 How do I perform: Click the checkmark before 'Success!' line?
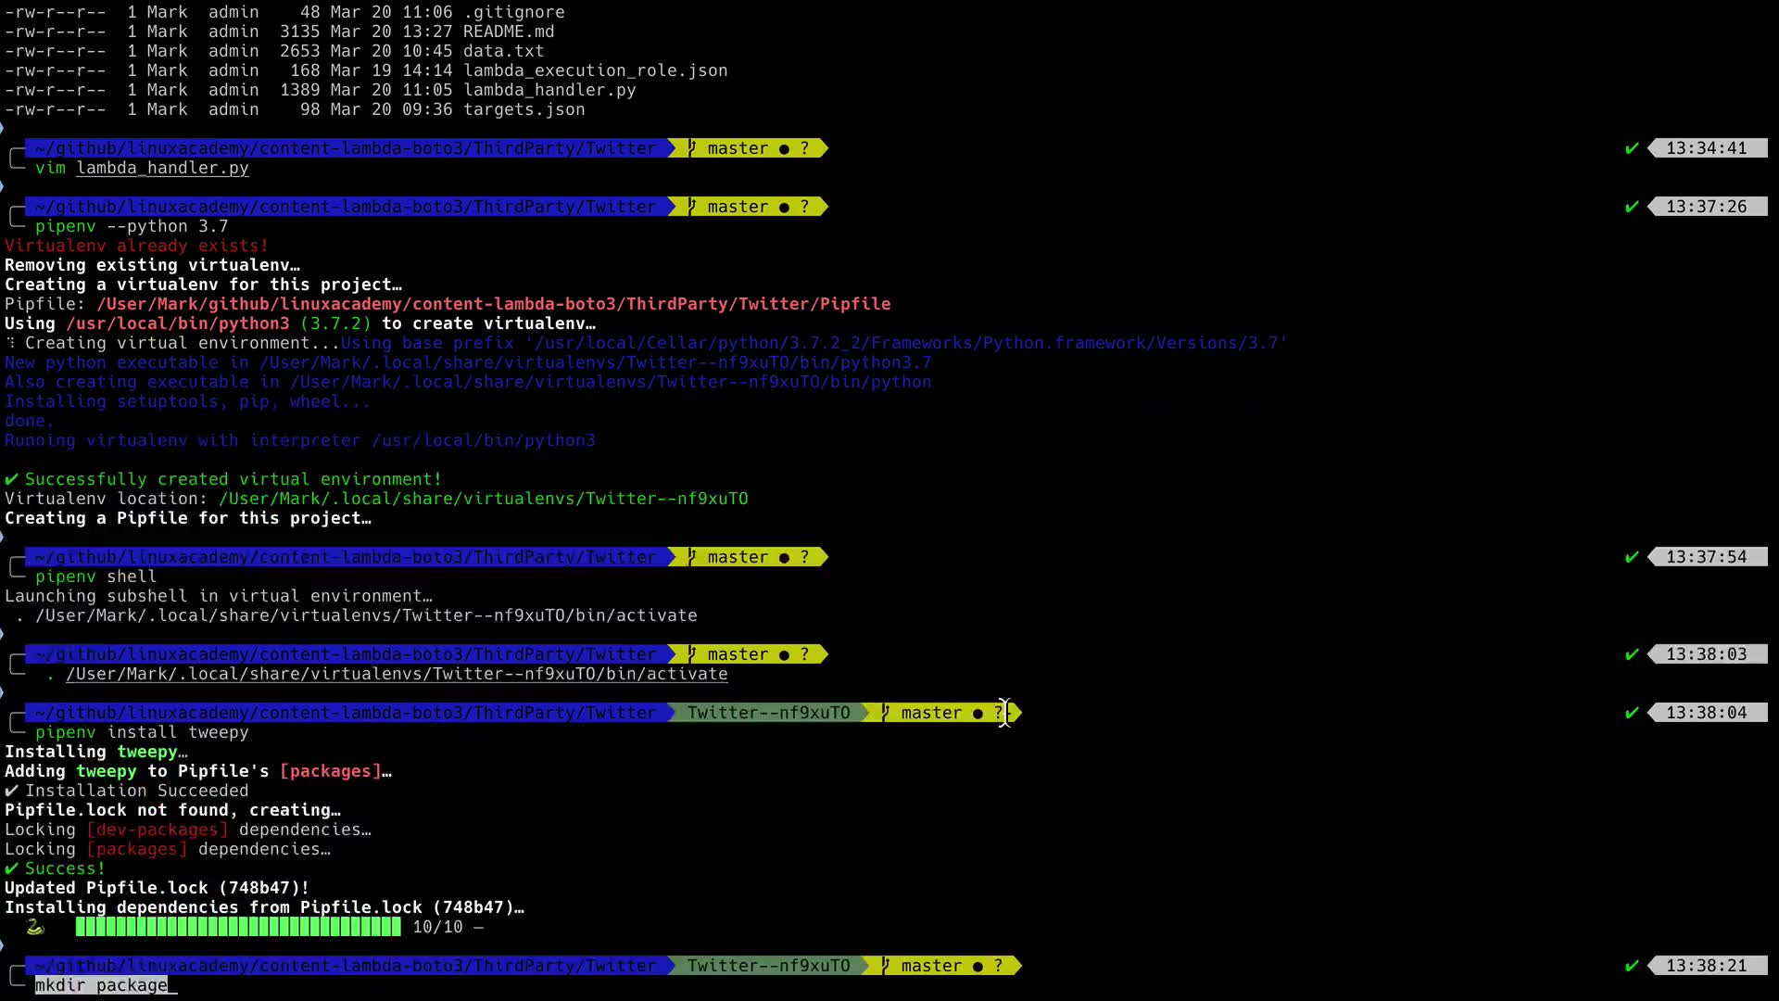(11, 868)
